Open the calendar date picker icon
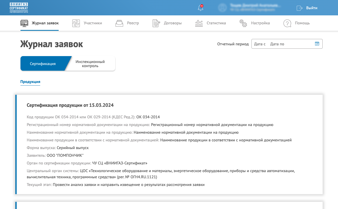 tap(317, 44)
